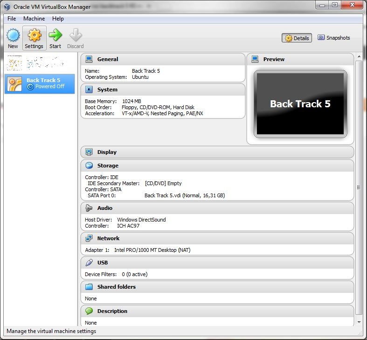
Task: Open the Settings gear toolbar icon
Action: tap(35, 35)
